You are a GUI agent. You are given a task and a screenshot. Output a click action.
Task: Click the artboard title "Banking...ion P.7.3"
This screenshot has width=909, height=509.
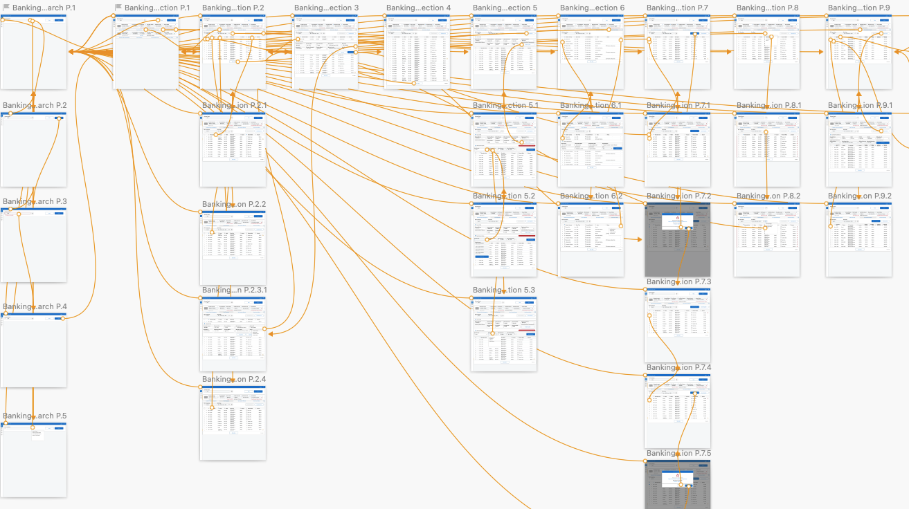pyautogui.click(x=679, y=281)
